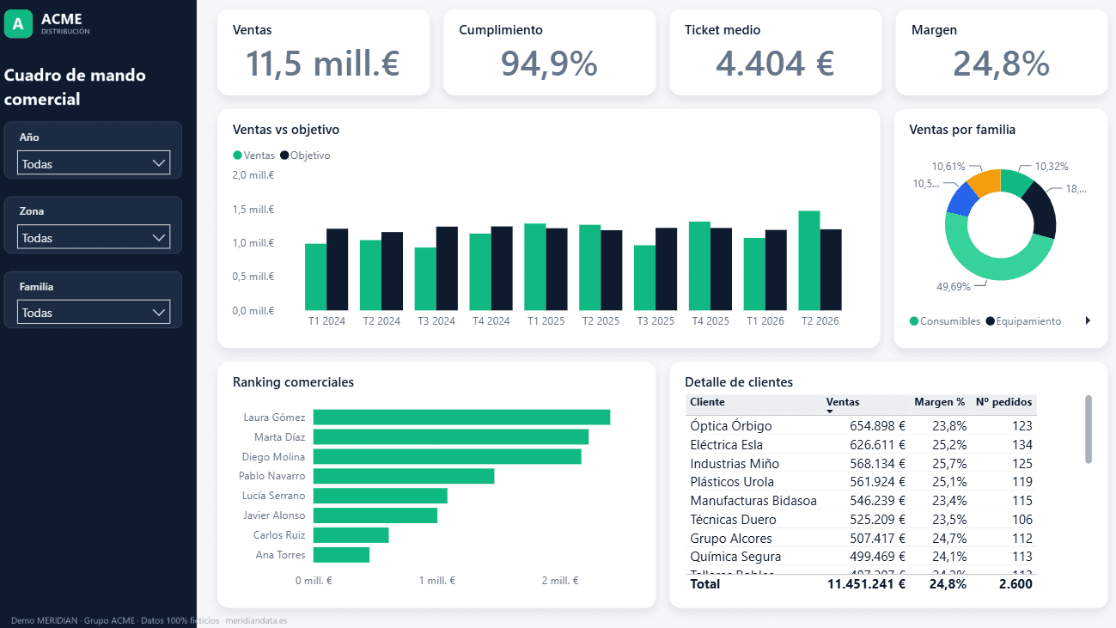Select the Plásticos Urola client row
1116x628 pixels.
pyautogui.click(x=861, y=481)
